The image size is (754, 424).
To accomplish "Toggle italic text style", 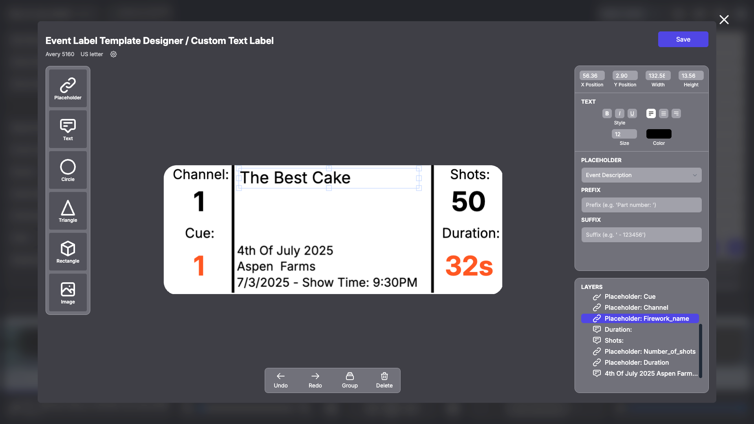I will click(x=619, y=113).
